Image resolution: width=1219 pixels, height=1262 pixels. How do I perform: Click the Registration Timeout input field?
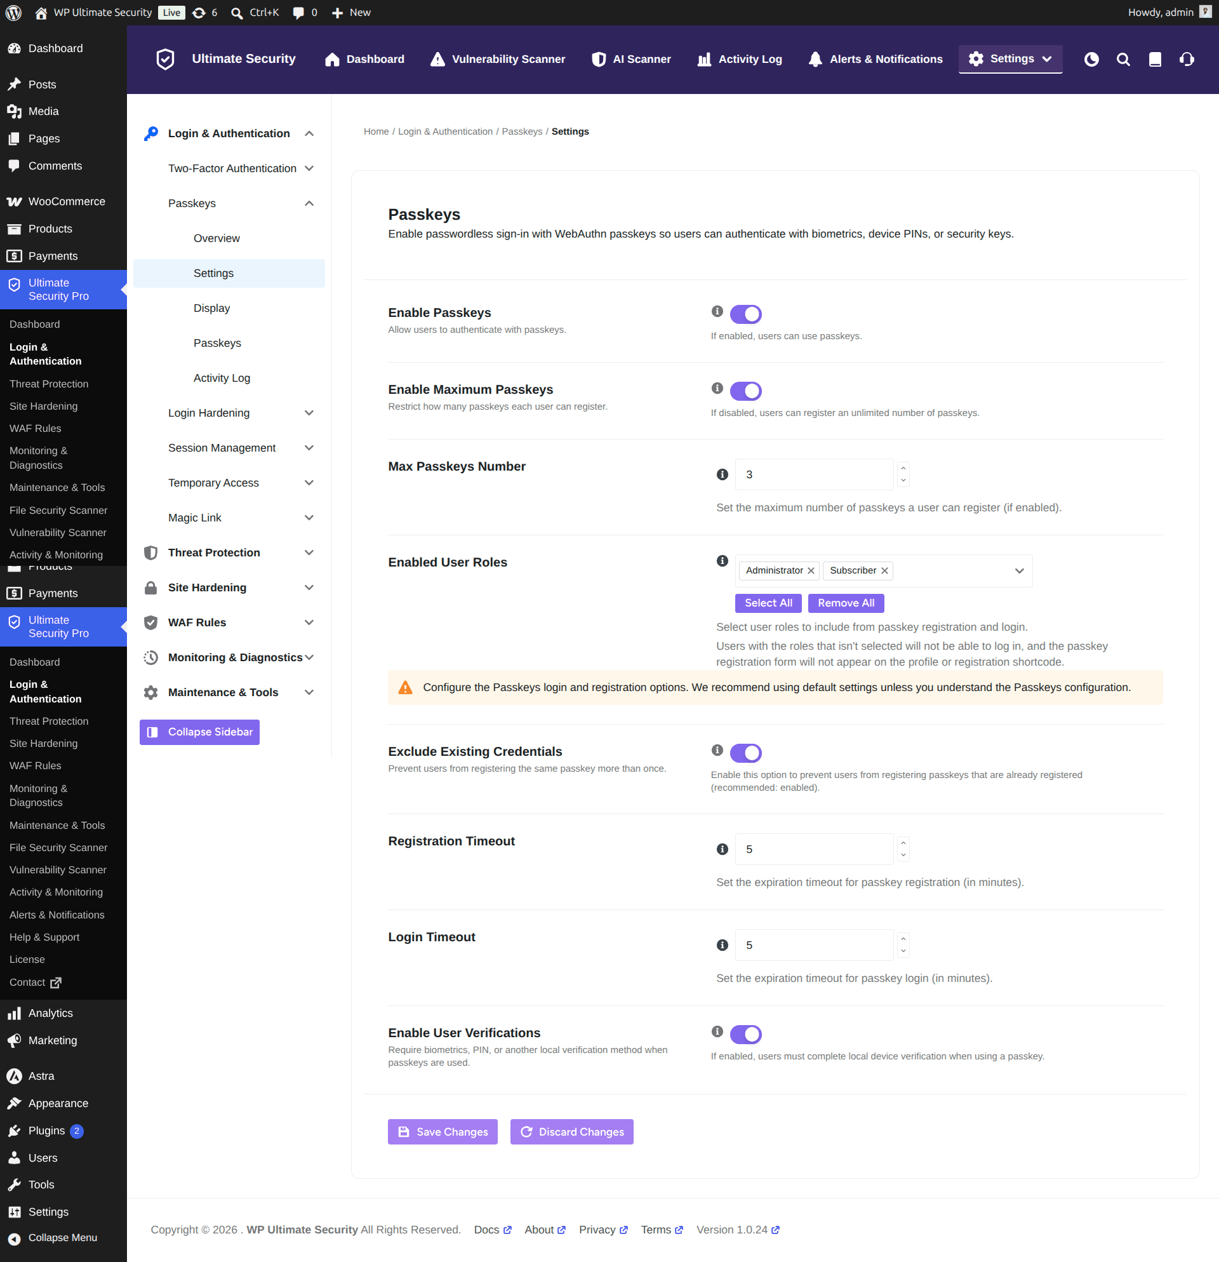[814, 849]
